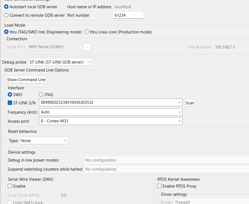Image resolution: width=249 pixels, height=204 pixels.
Task: Open the Debug probe dropdown
Action: click(x=60, y=62)
